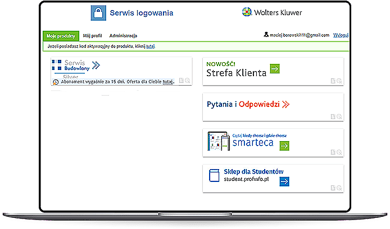Click the magnifier icon on Strefa Klienta card
This screenshot has height=229, width=390.
[x=339, y=81]
